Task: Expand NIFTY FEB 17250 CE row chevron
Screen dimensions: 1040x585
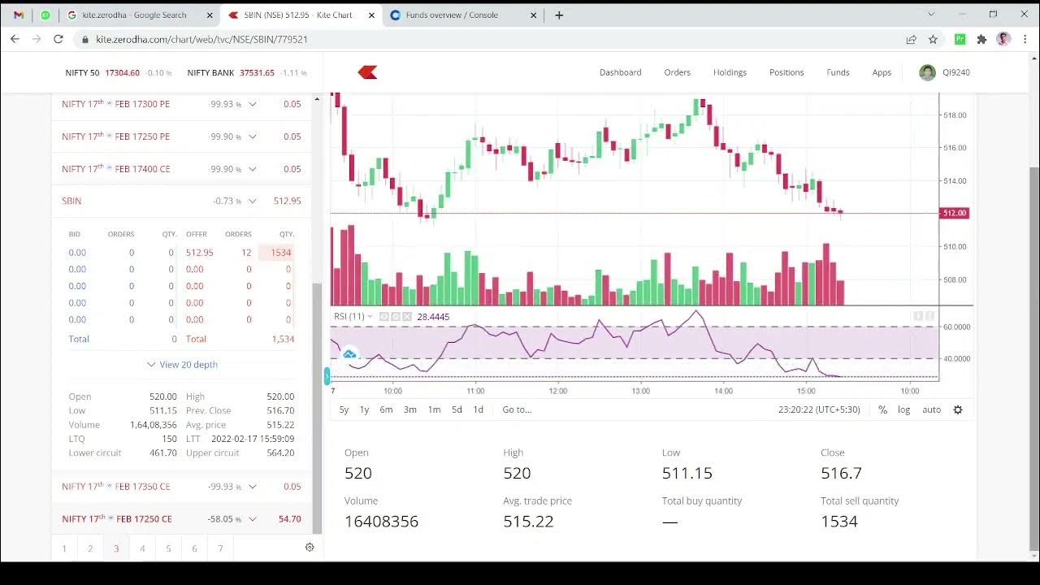Action: [253, 518]
